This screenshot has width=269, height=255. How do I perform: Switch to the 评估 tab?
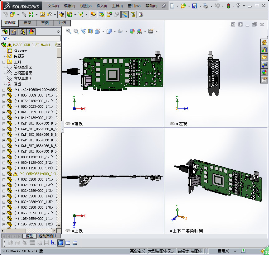62,23
